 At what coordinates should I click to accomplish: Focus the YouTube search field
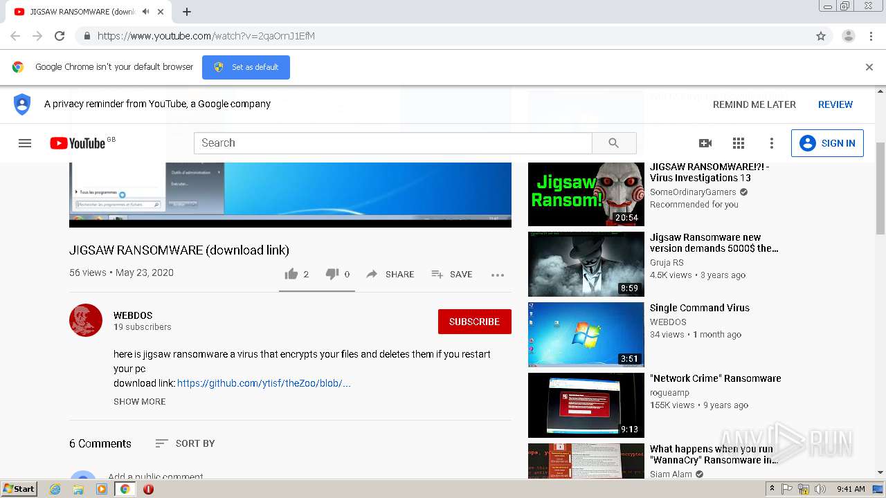[393, 143]
